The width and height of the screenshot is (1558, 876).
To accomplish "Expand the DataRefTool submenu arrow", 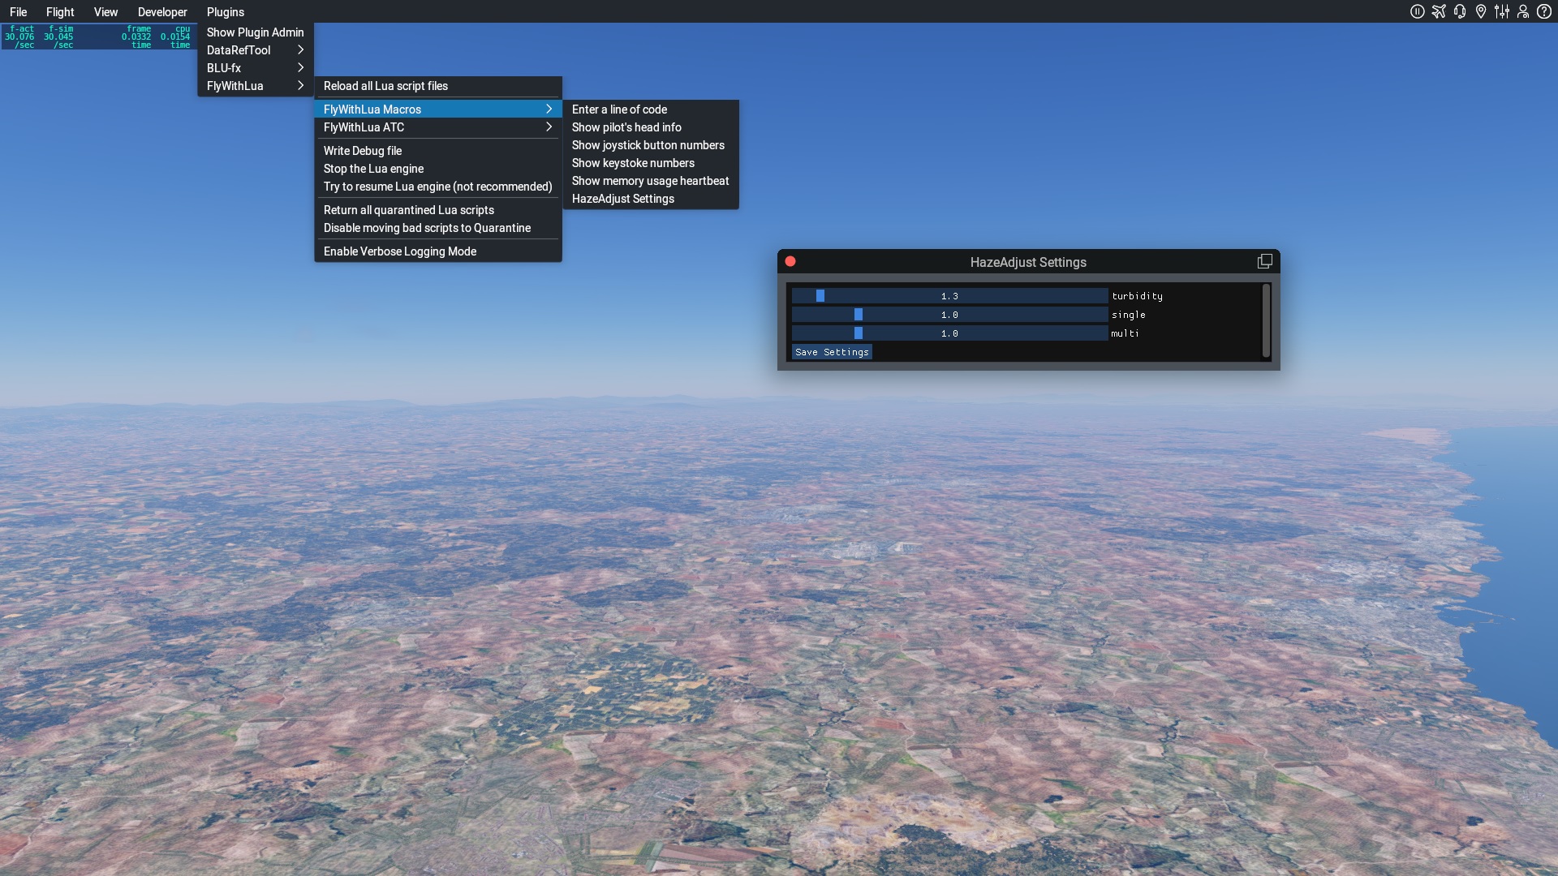I will click(300, 50).
